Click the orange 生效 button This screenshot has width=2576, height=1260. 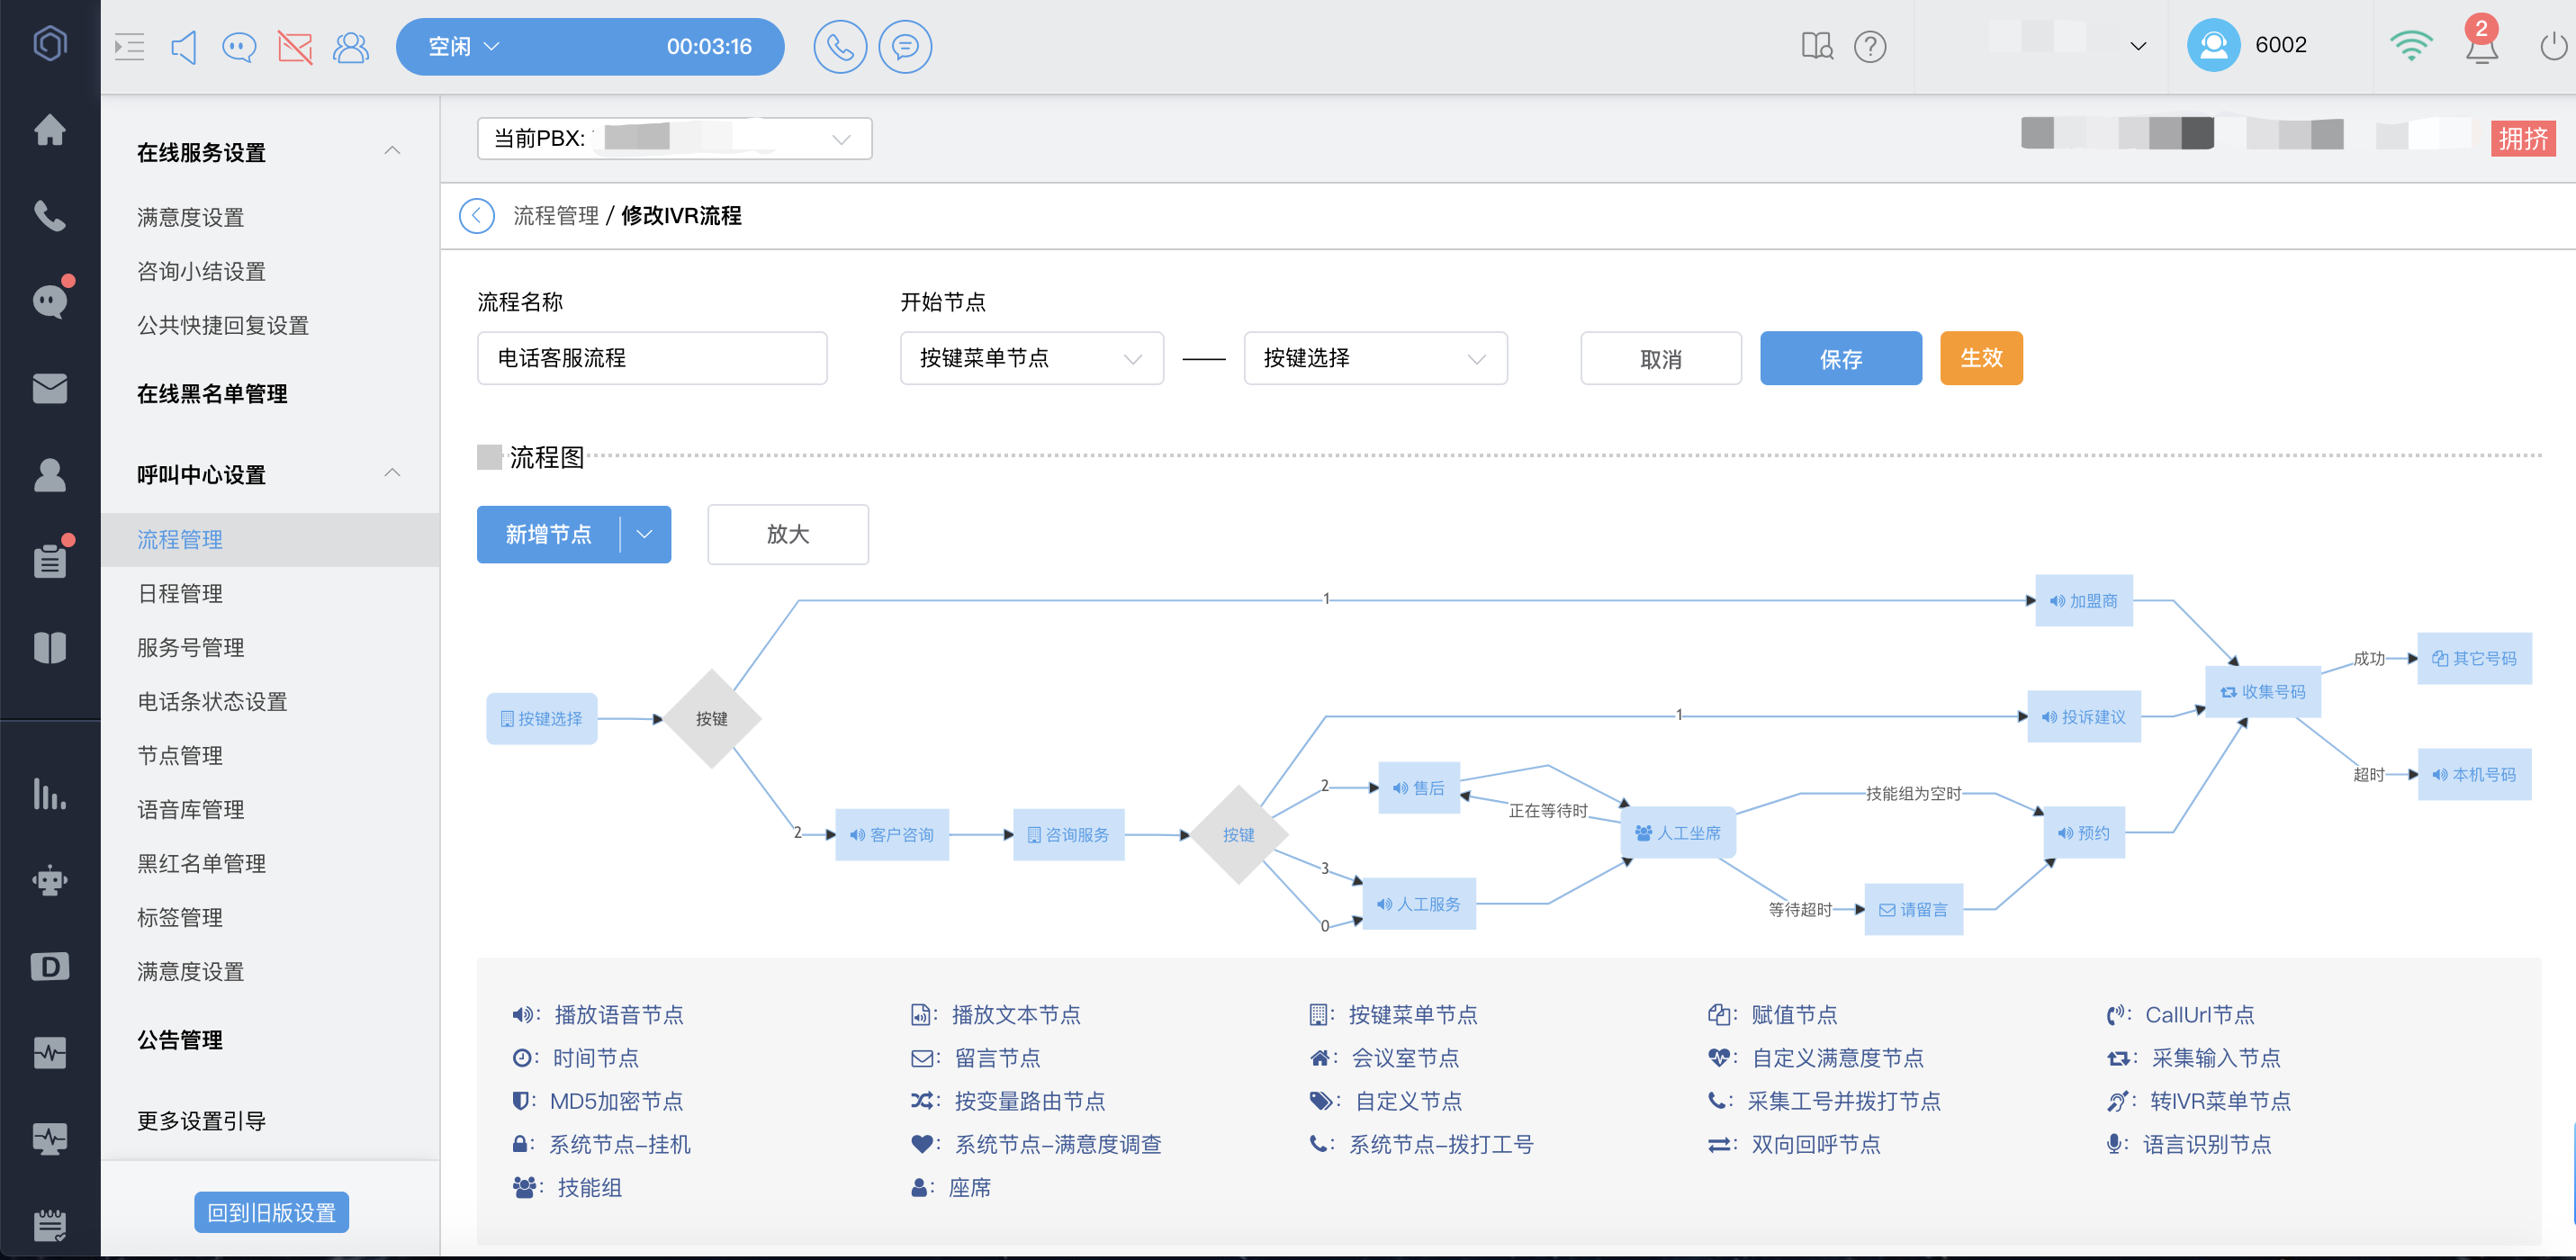(1981, 358)
